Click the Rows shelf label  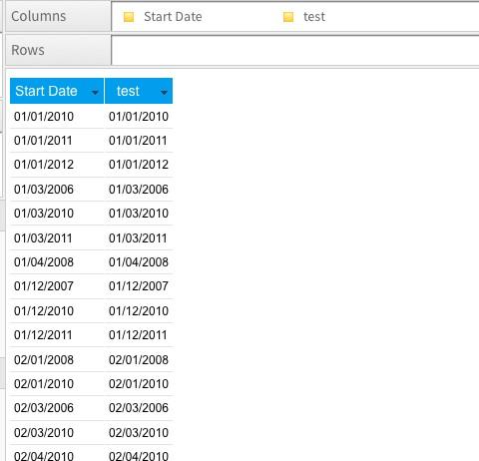tap(28, 50)
